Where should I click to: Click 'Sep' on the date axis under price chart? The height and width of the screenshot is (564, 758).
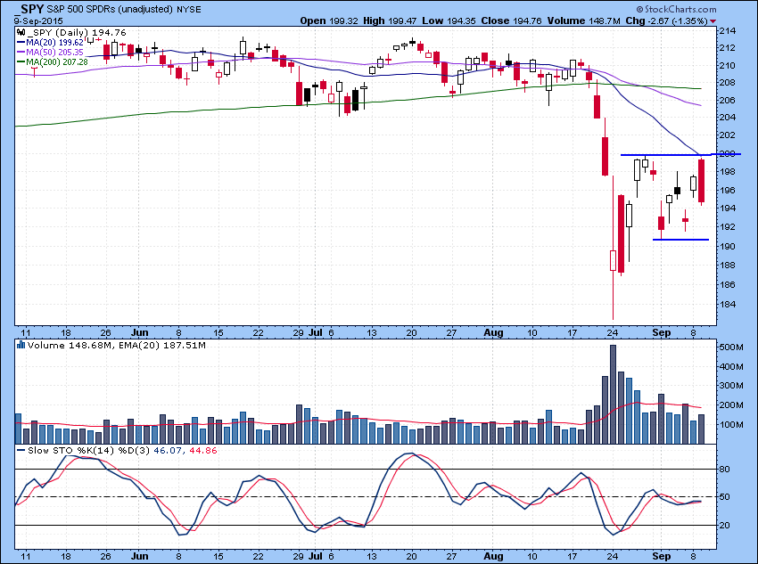(x=662, y=332)
